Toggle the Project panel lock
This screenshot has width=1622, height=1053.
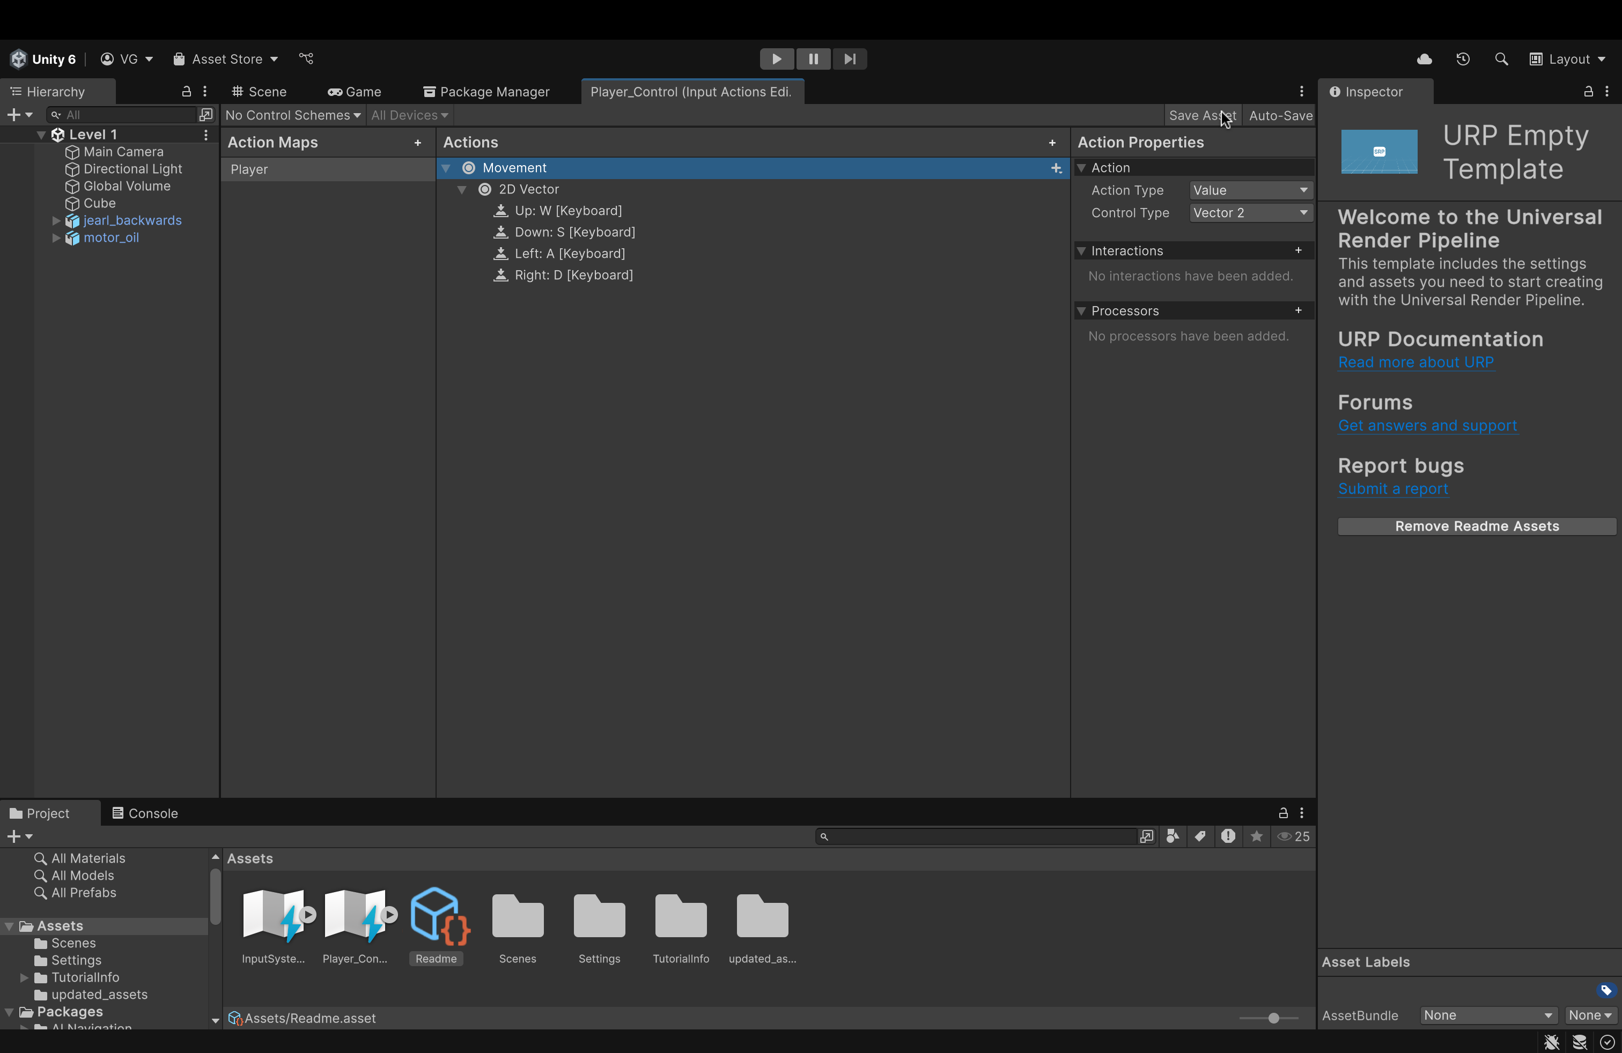(x=1282, y=813)
